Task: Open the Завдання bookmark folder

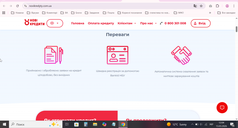Action: (92, 13)
